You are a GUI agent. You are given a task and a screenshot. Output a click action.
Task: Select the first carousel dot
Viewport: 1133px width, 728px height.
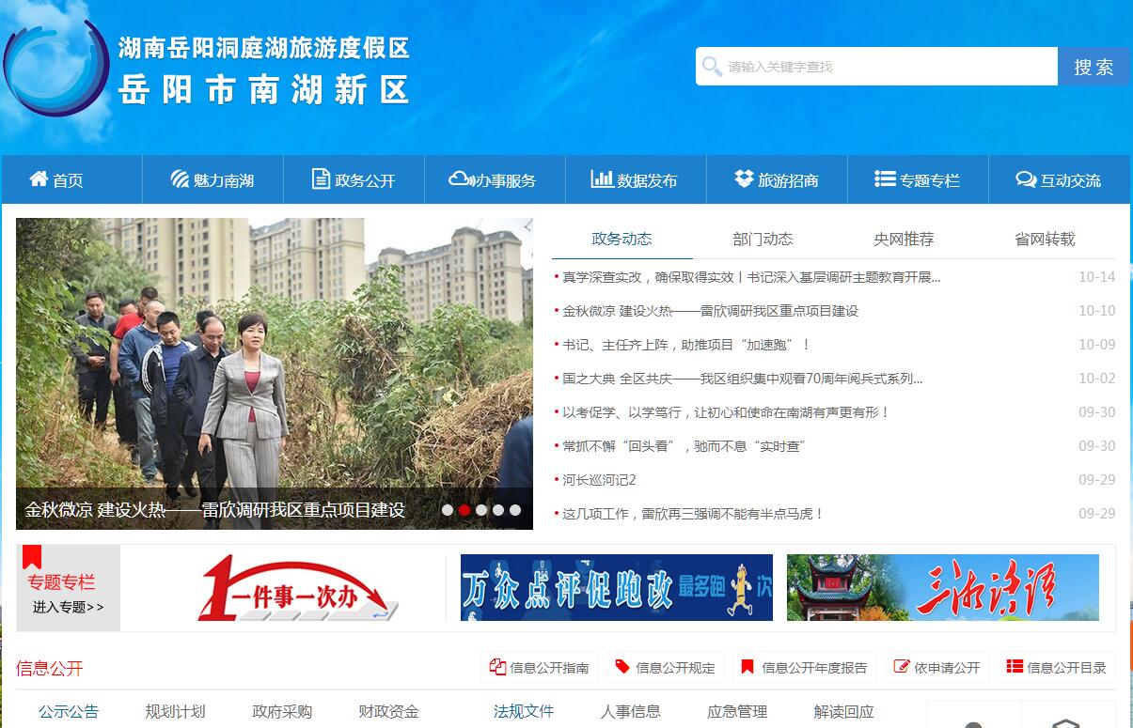[x=448, y=510]
